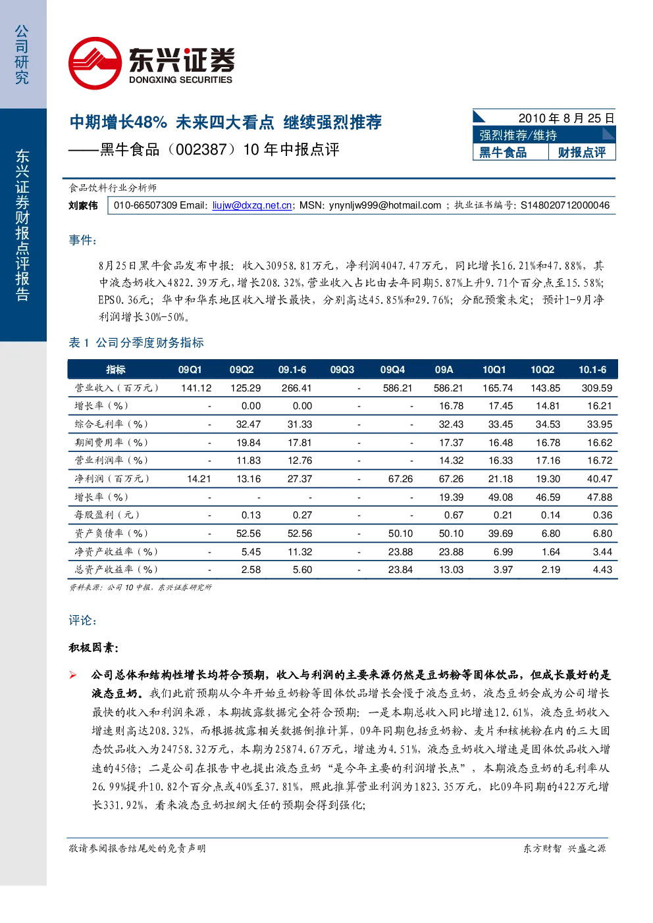Screen dimensions: 653x923
Task: Click the row label '净资产收益率（%）'
Action: click(116, 552)
